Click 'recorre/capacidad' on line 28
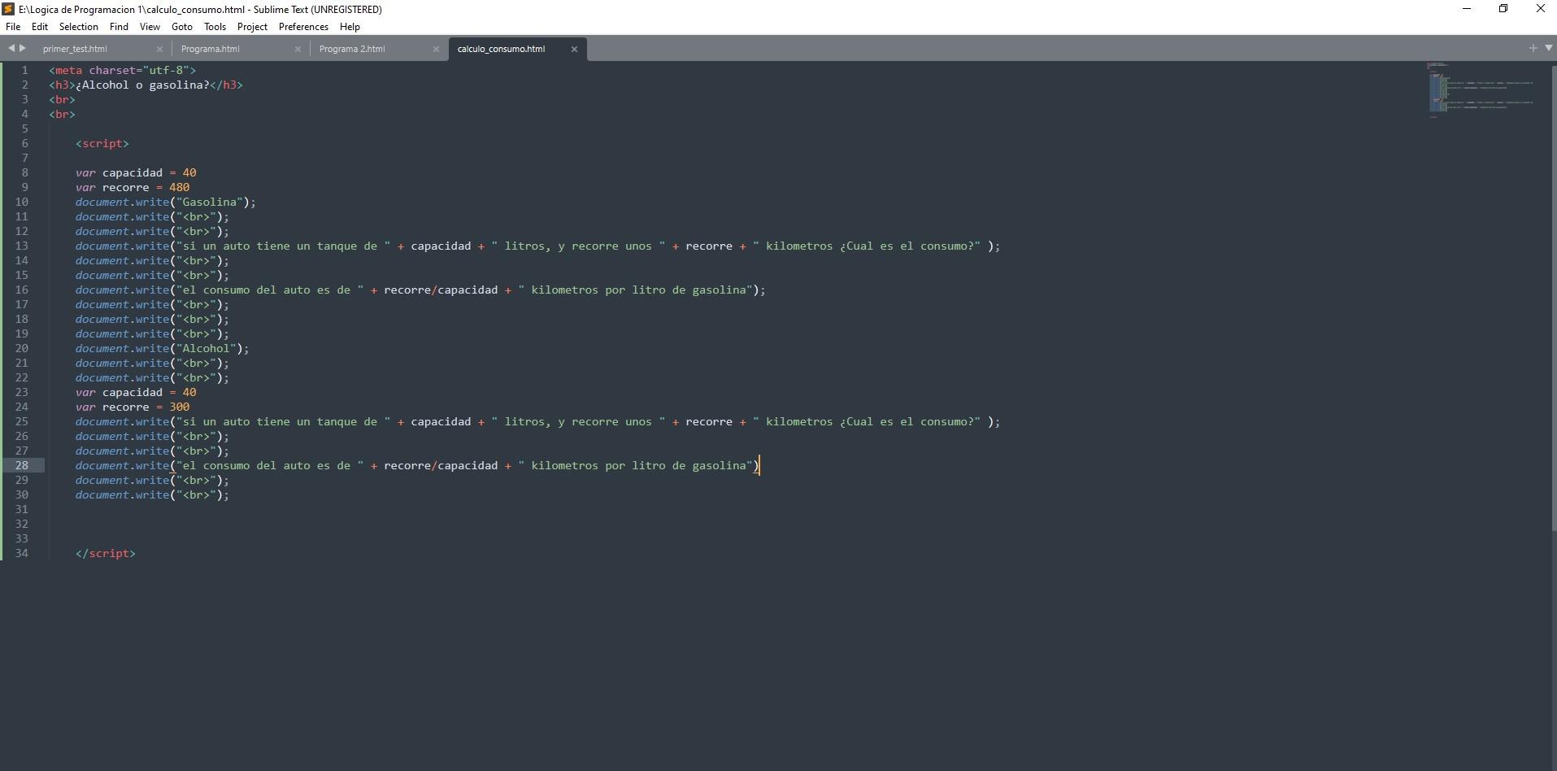1557x771 pixels. tap(441, 465)
